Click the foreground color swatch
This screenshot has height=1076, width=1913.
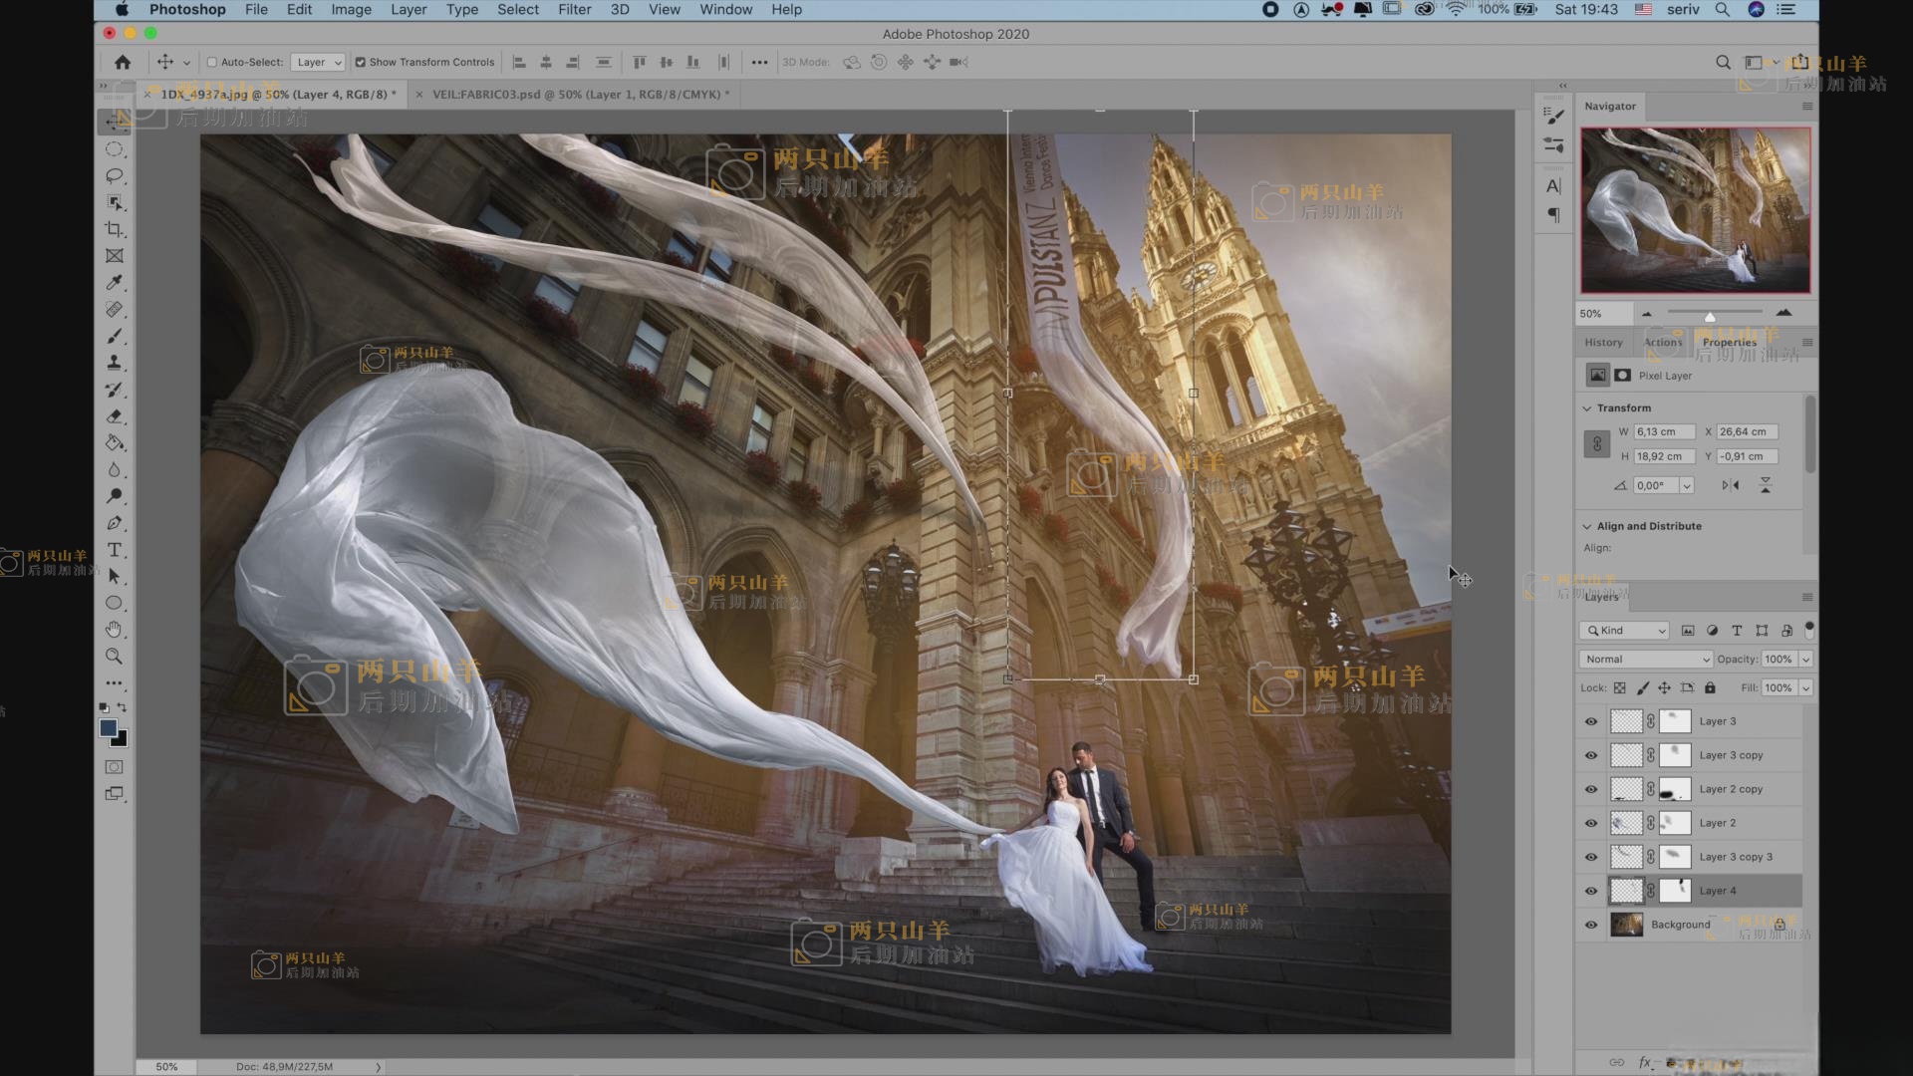(108, 728)
